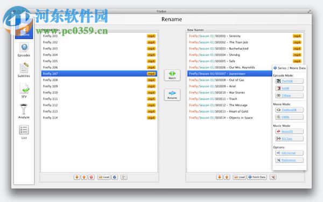Select file firefly.109
The image size is (323, 202).
click(99, 86)
